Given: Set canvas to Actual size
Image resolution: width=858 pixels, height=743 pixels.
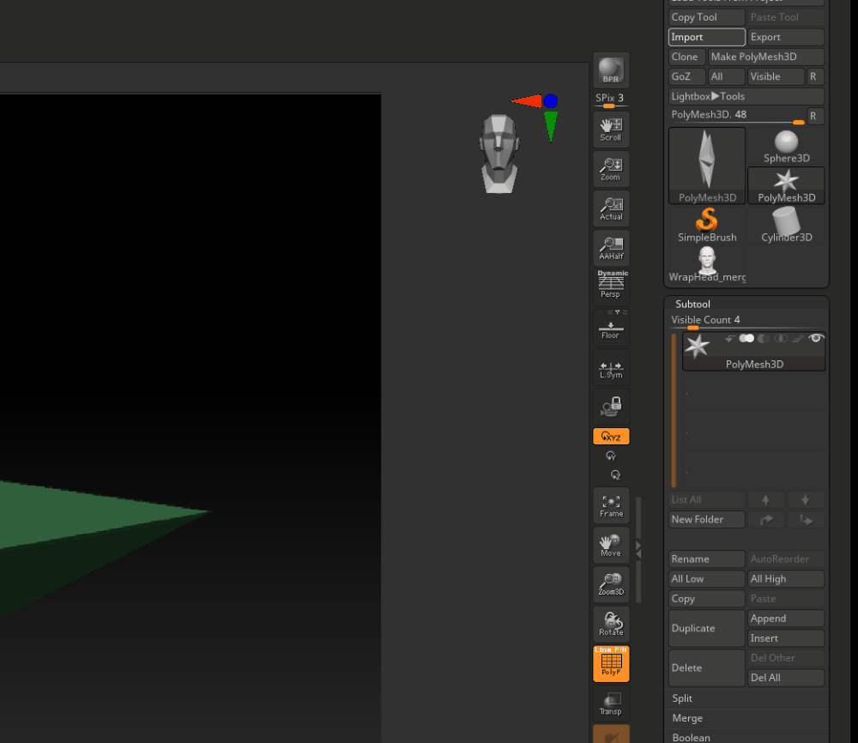Looking at the screenshot, I should pyautogui.click(x=611, y=208).
